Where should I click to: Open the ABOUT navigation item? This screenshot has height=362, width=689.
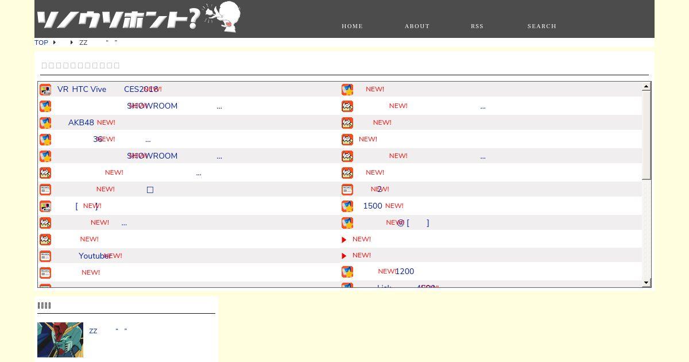click(x=417, y=26)
